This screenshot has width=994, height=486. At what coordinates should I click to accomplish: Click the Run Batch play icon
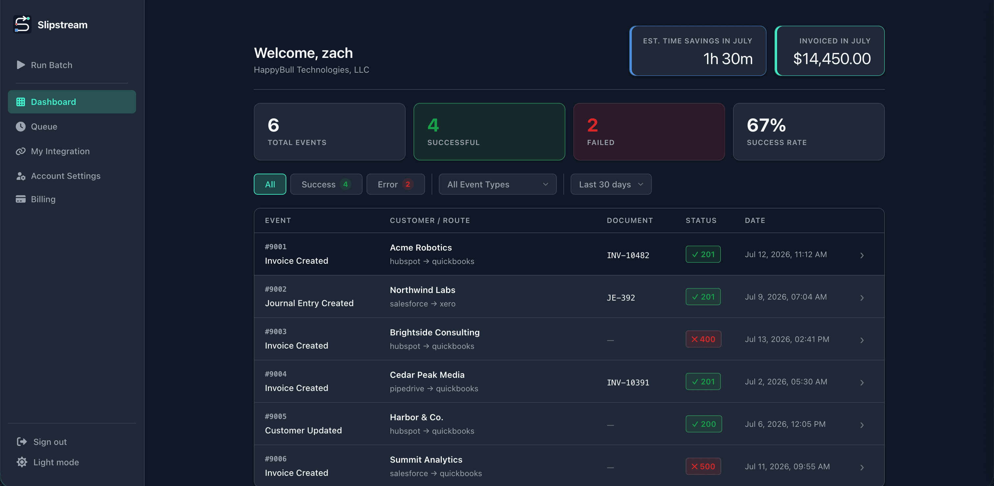coord(21,65)
